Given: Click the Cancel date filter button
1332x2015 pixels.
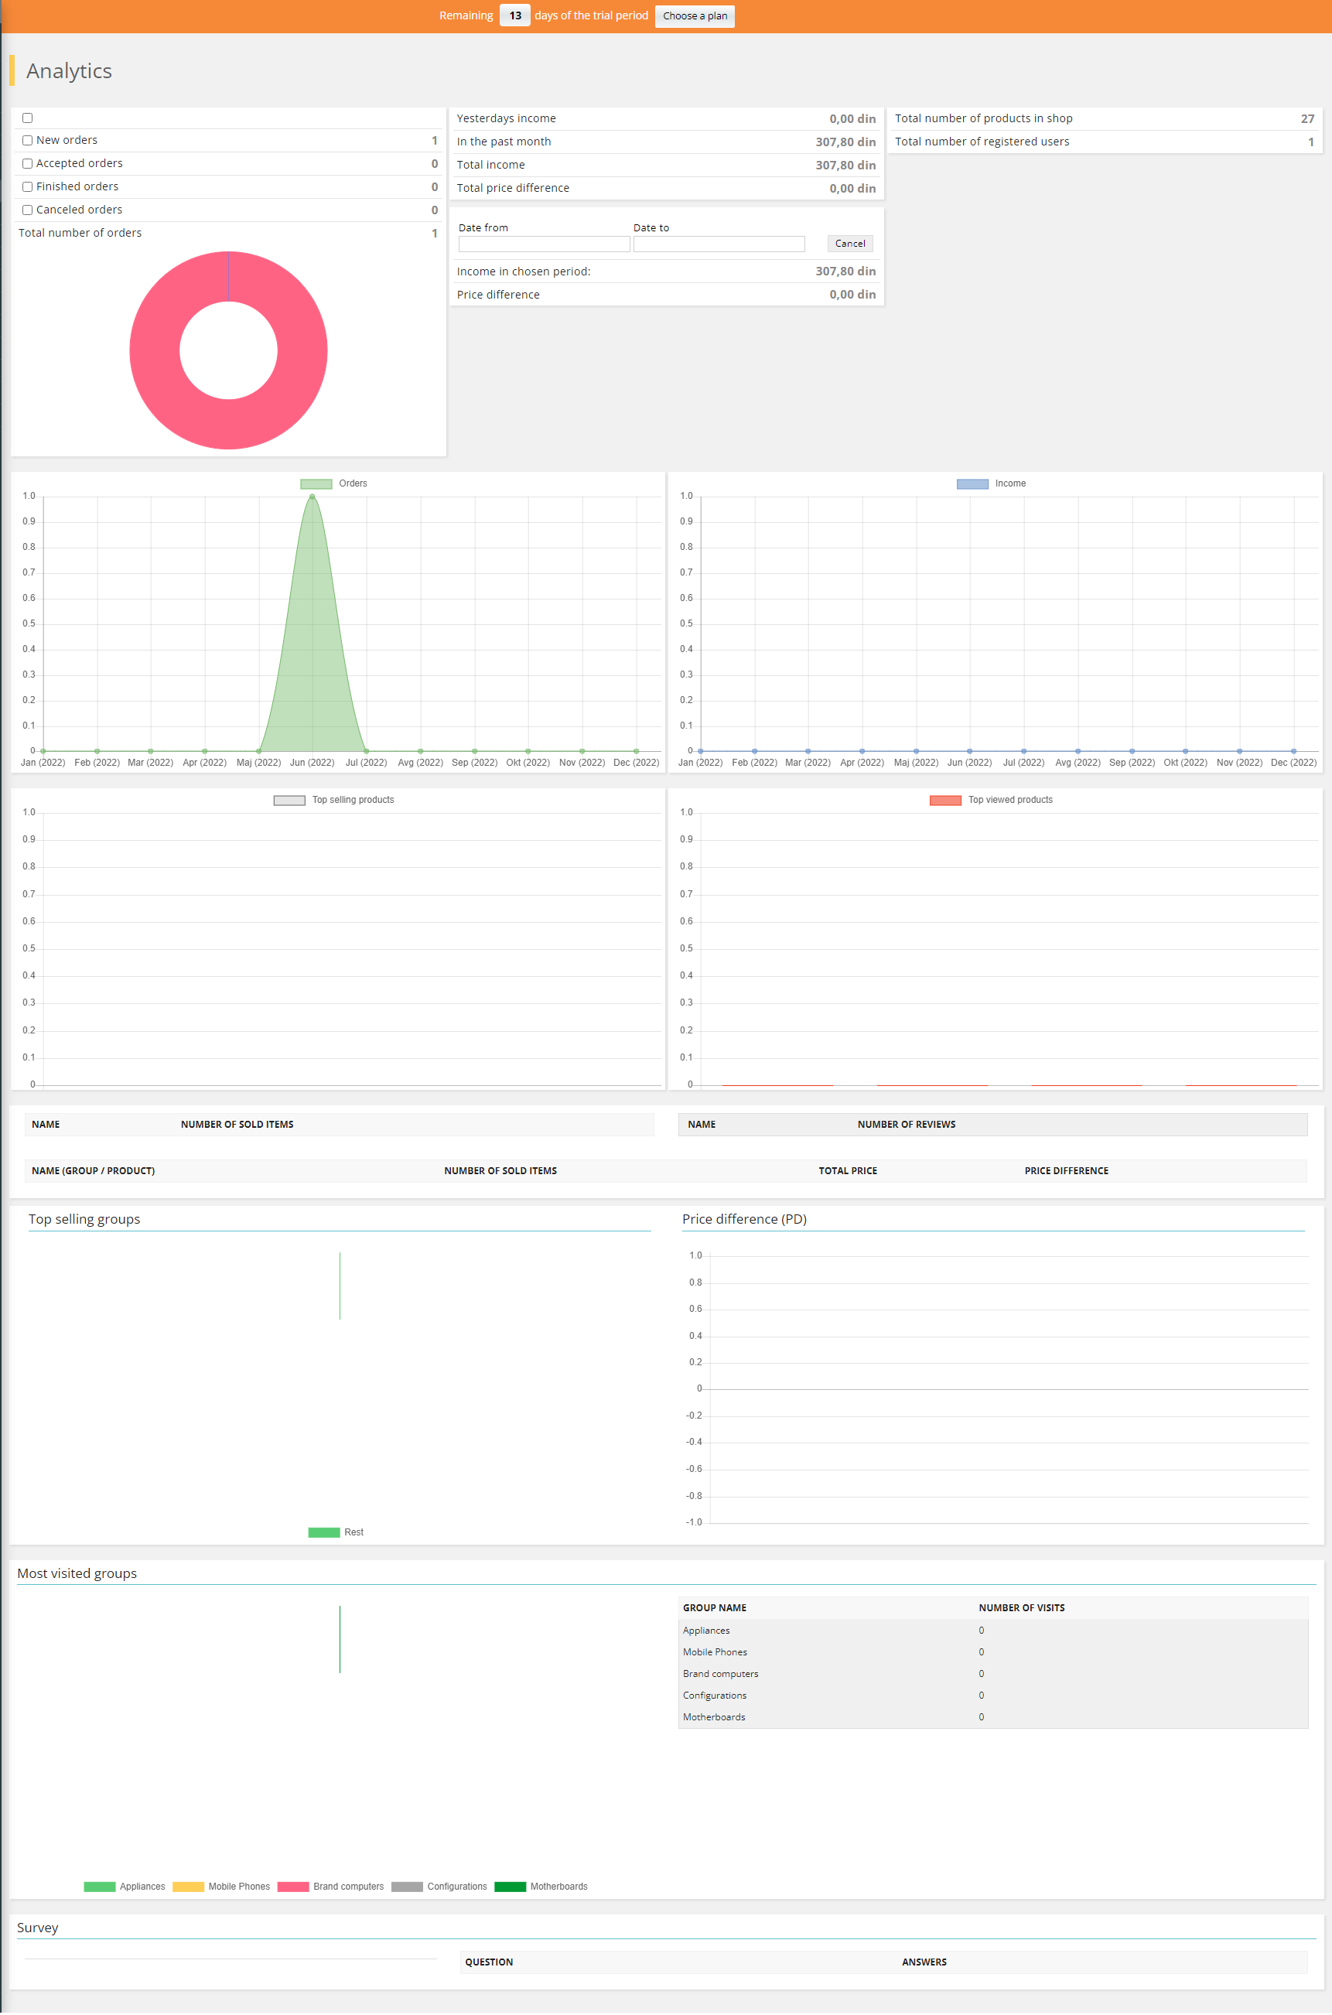Looking at the screenshot, I should [849, 244].
